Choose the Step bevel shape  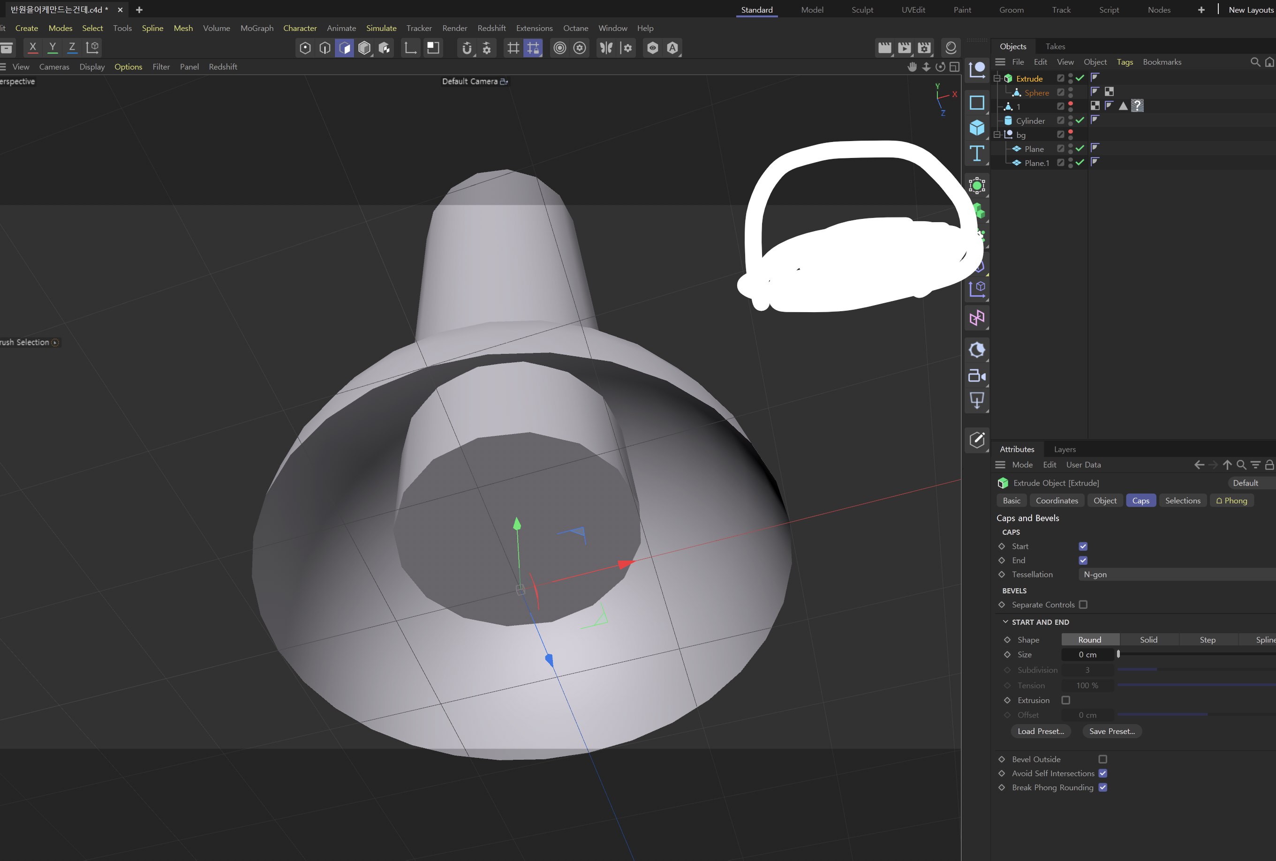[x=1208, y=640]
